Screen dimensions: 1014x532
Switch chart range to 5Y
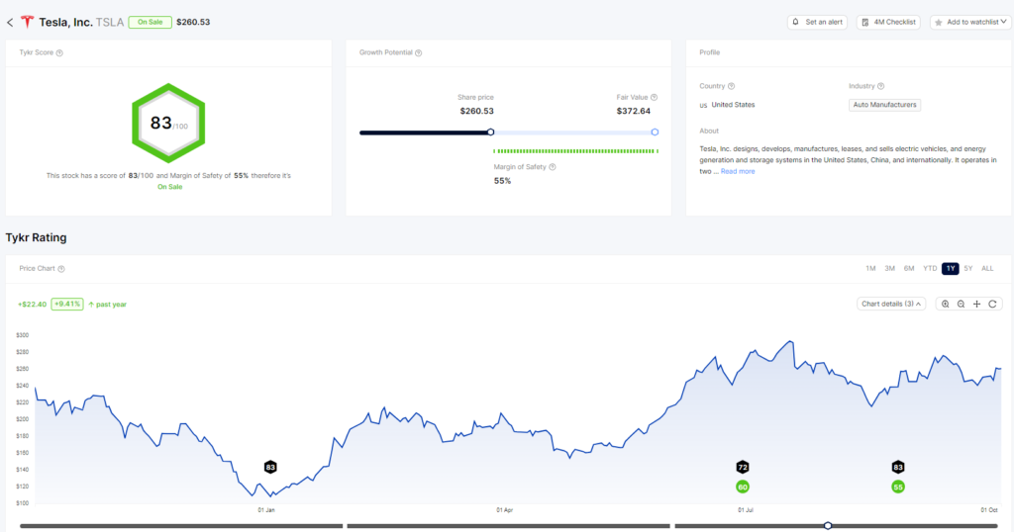(x=967, y=269)
